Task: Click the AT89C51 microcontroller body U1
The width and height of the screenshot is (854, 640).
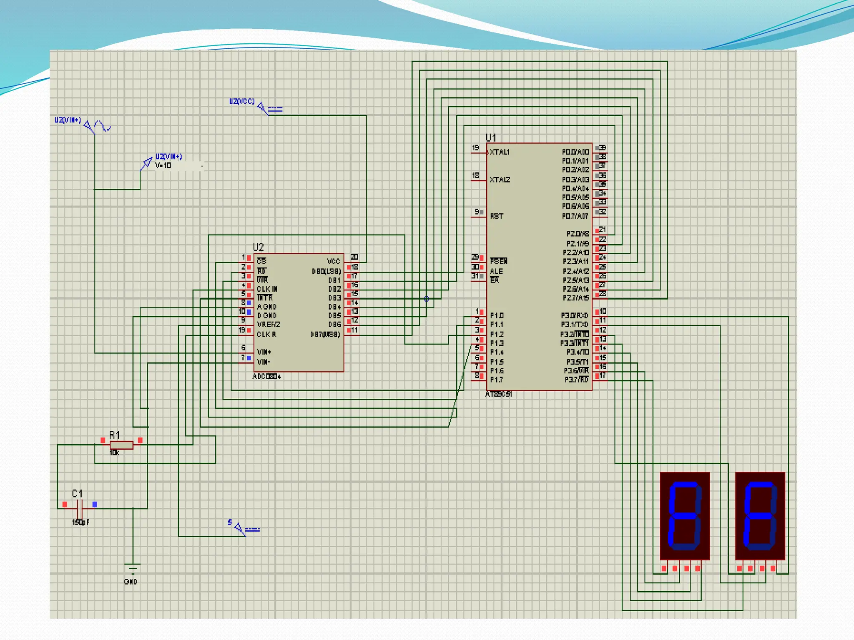Action: (x=539, y=267)
